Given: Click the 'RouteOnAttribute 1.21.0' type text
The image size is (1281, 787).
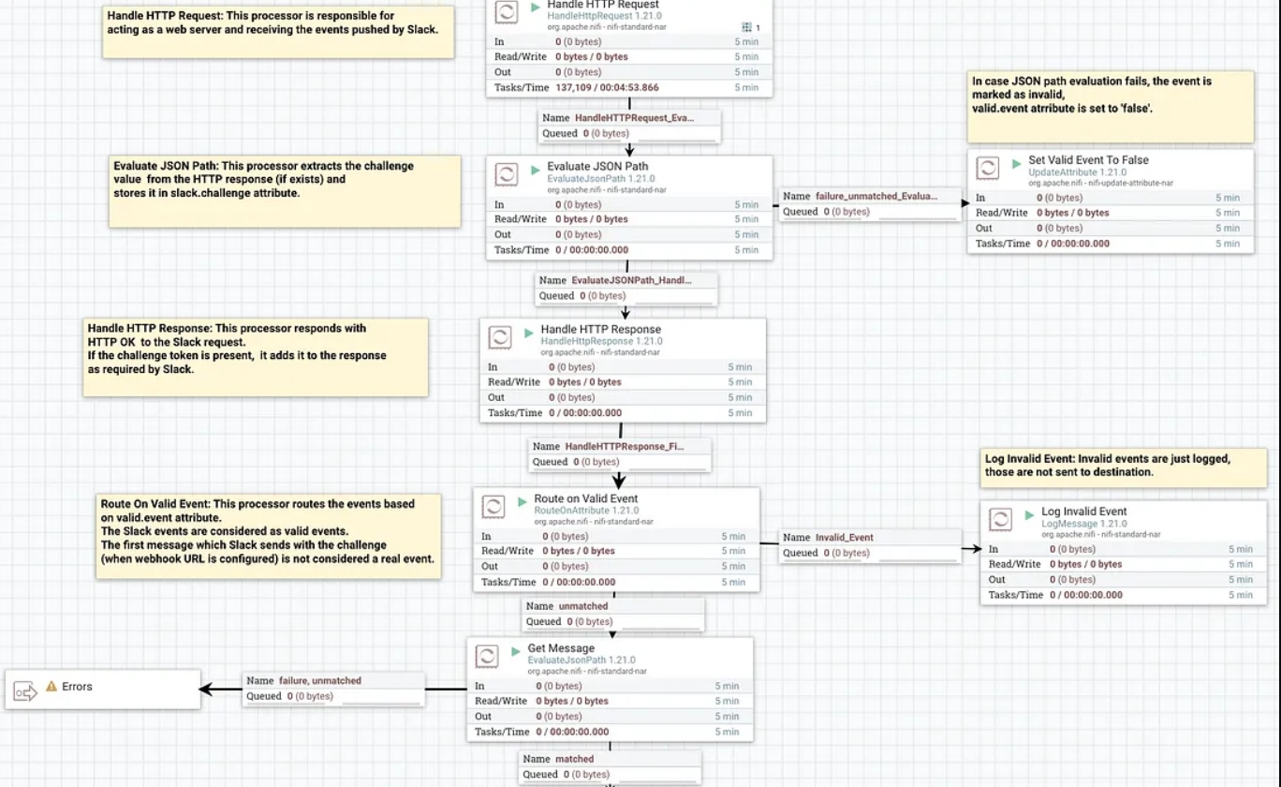Looking at the screenshot, I should coord(586,511).
